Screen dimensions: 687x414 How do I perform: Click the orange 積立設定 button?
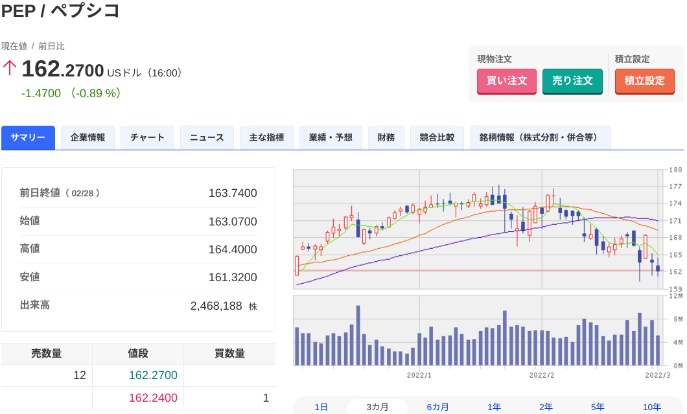[x=644, y=81]
